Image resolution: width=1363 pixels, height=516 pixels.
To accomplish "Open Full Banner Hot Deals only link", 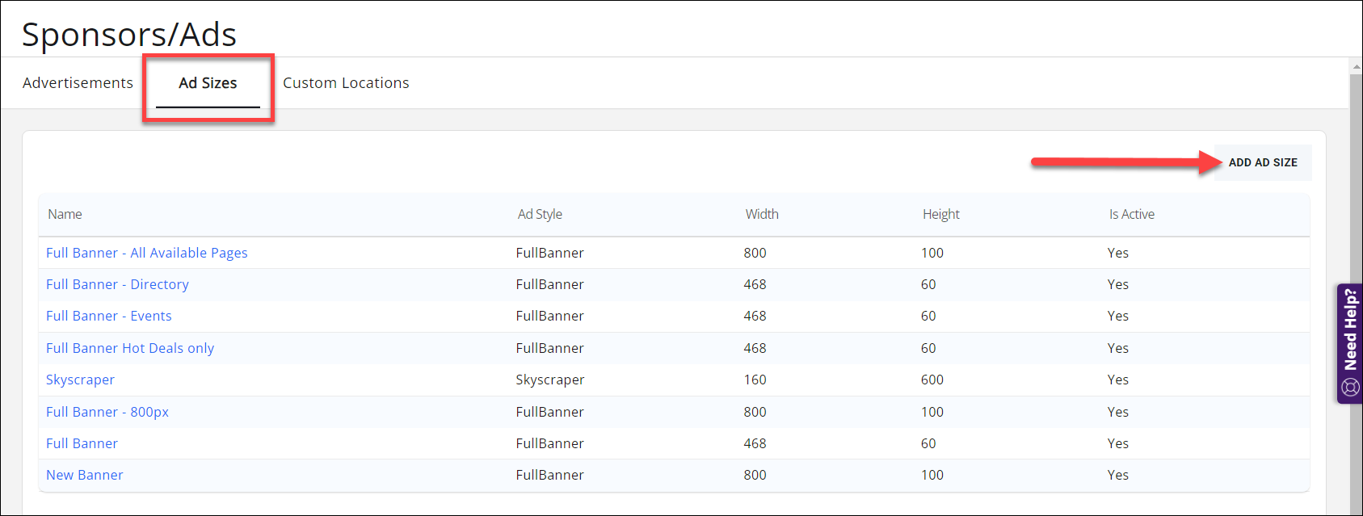I will click(x=130, y=348).
